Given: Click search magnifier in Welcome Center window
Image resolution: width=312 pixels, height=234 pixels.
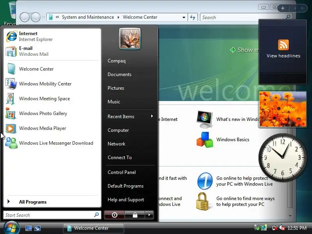Looking at the screenshot, I should click(x=288, y=17).
